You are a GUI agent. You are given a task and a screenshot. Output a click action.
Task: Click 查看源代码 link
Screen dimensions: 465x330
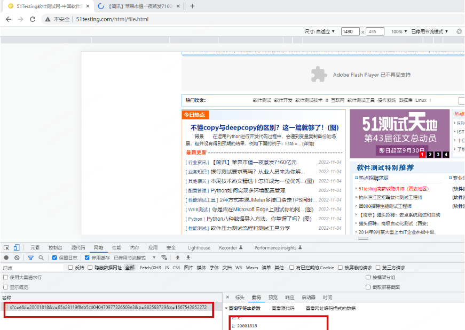(x=283, y=308)
